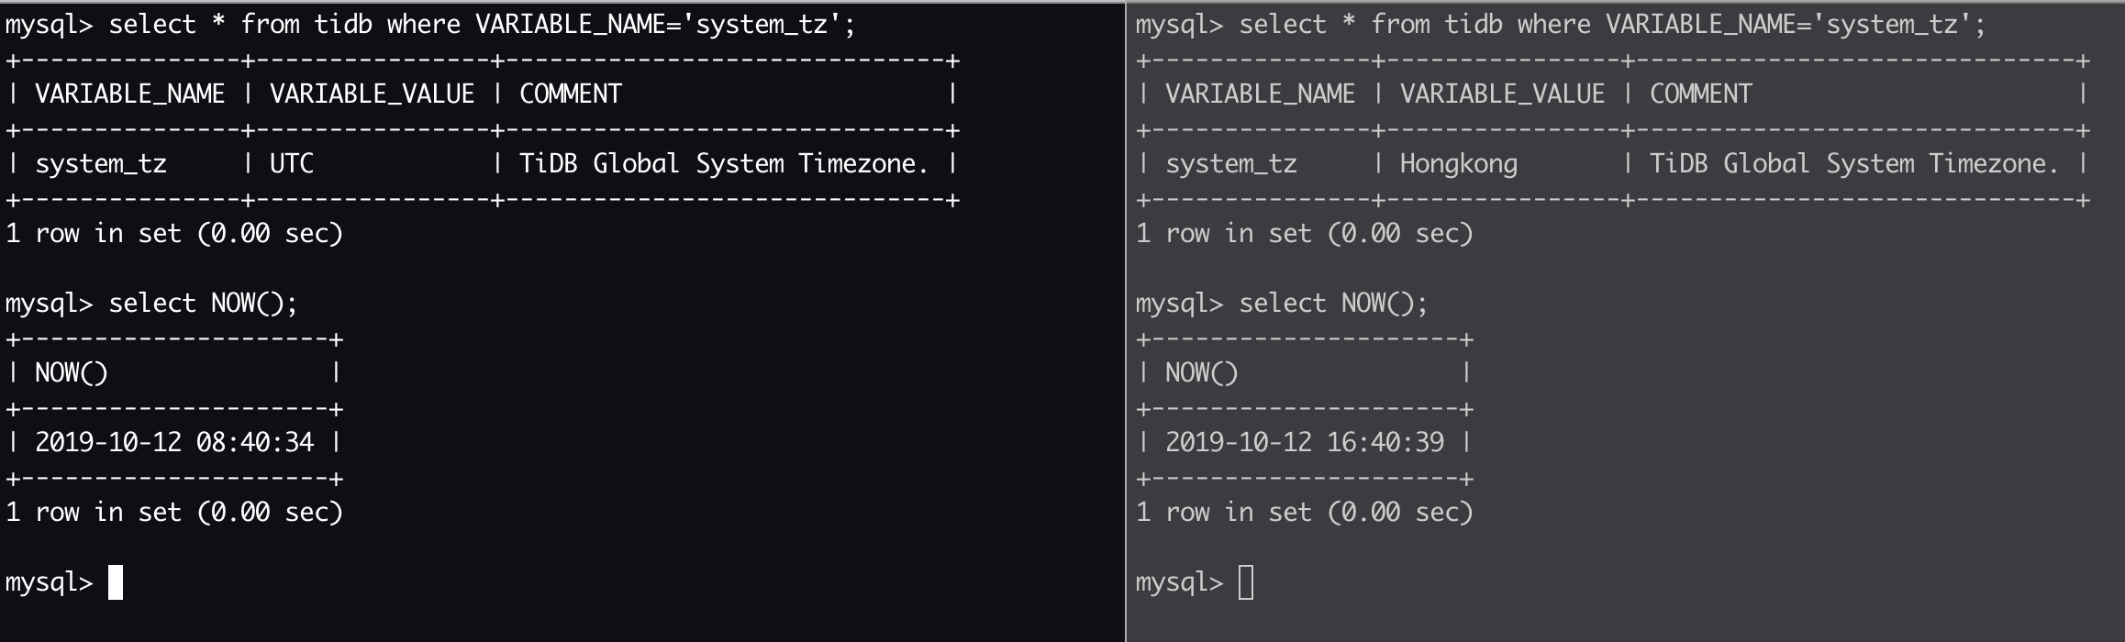Click the left pane's system_tz query line
This screenshot has width=2125, height=642.
pos(430,25)
